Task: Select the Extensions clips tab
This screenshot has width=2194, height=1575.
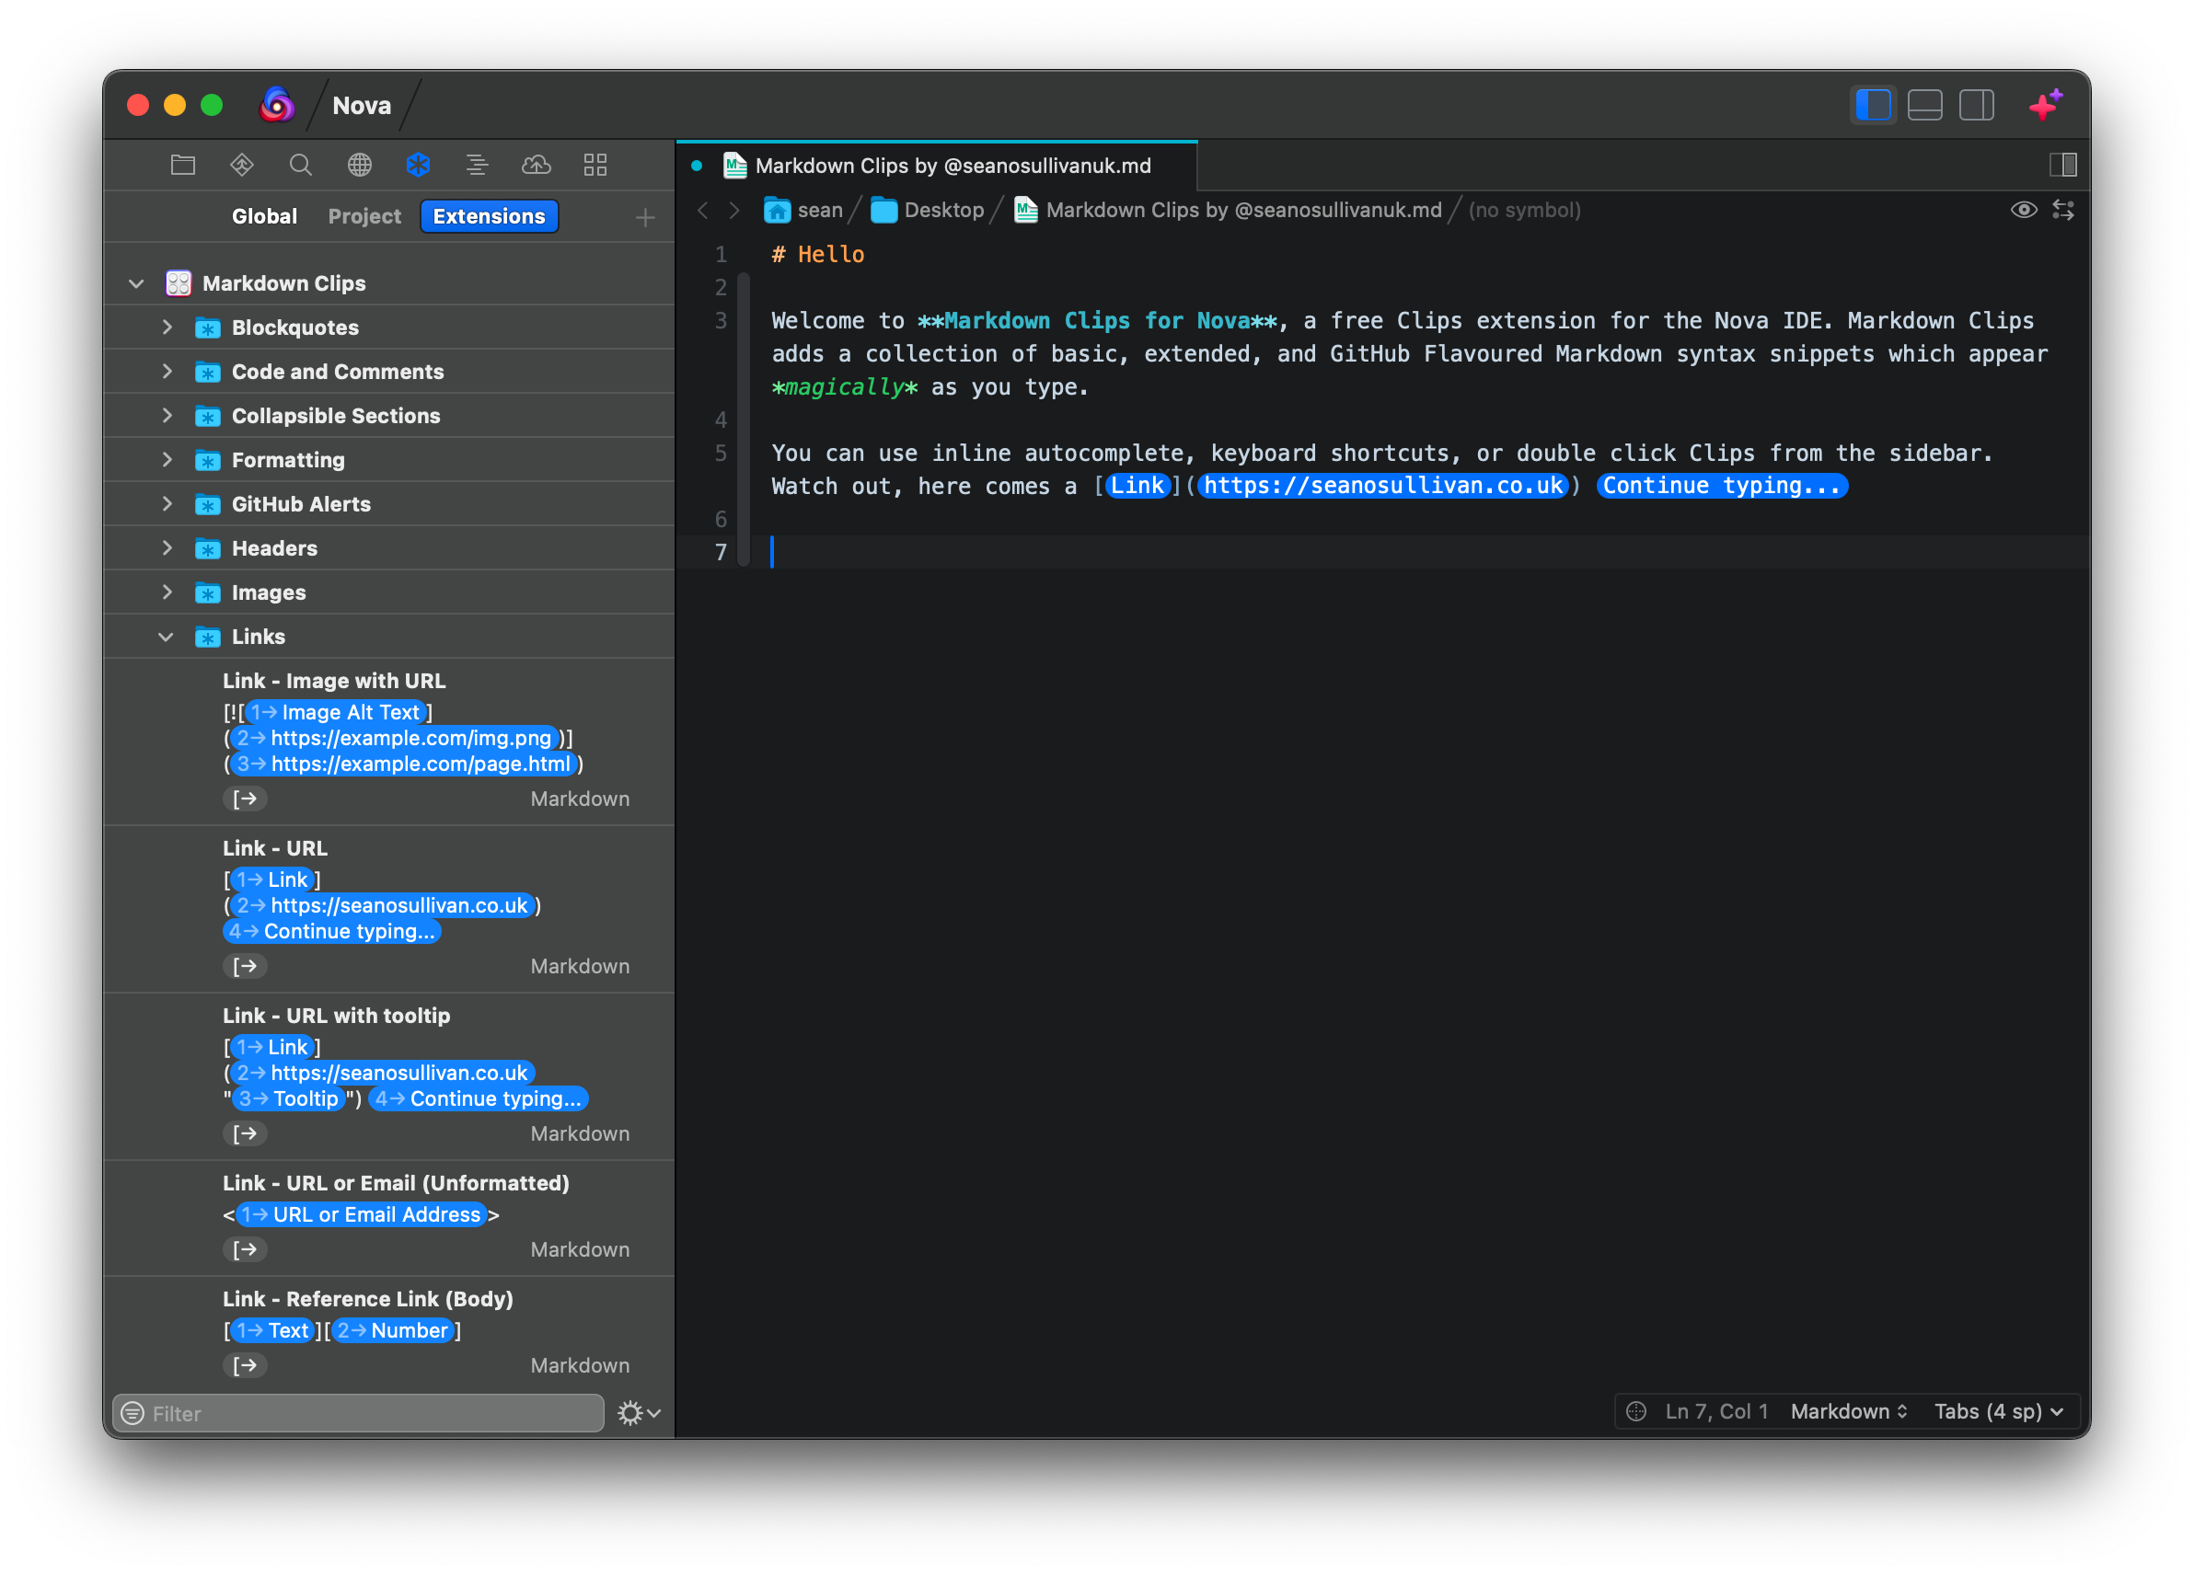Action: 489,216
